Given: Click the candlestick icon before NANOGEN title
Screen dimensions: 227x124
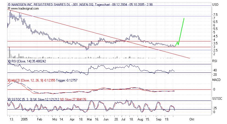Looking at the screenshot, I should tap(9, 5).
